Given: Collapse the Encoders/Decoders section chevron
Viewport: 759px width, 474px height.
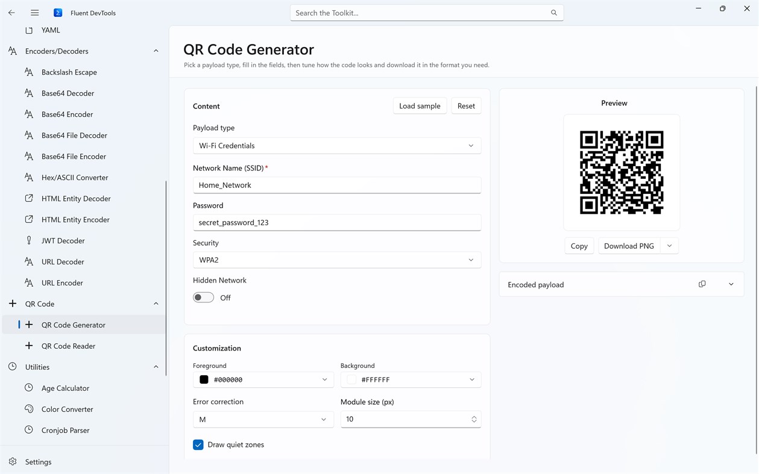Looking at the screenshot, I should tap(156, 51).
